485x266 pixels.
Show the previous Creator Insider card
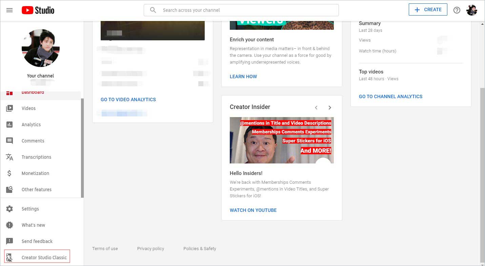316,107
